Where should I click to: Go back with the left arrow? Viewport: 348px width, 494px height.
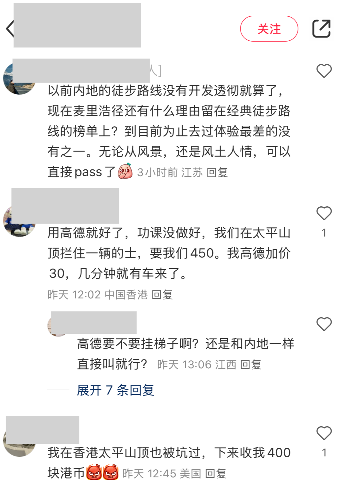click(10, 29)
